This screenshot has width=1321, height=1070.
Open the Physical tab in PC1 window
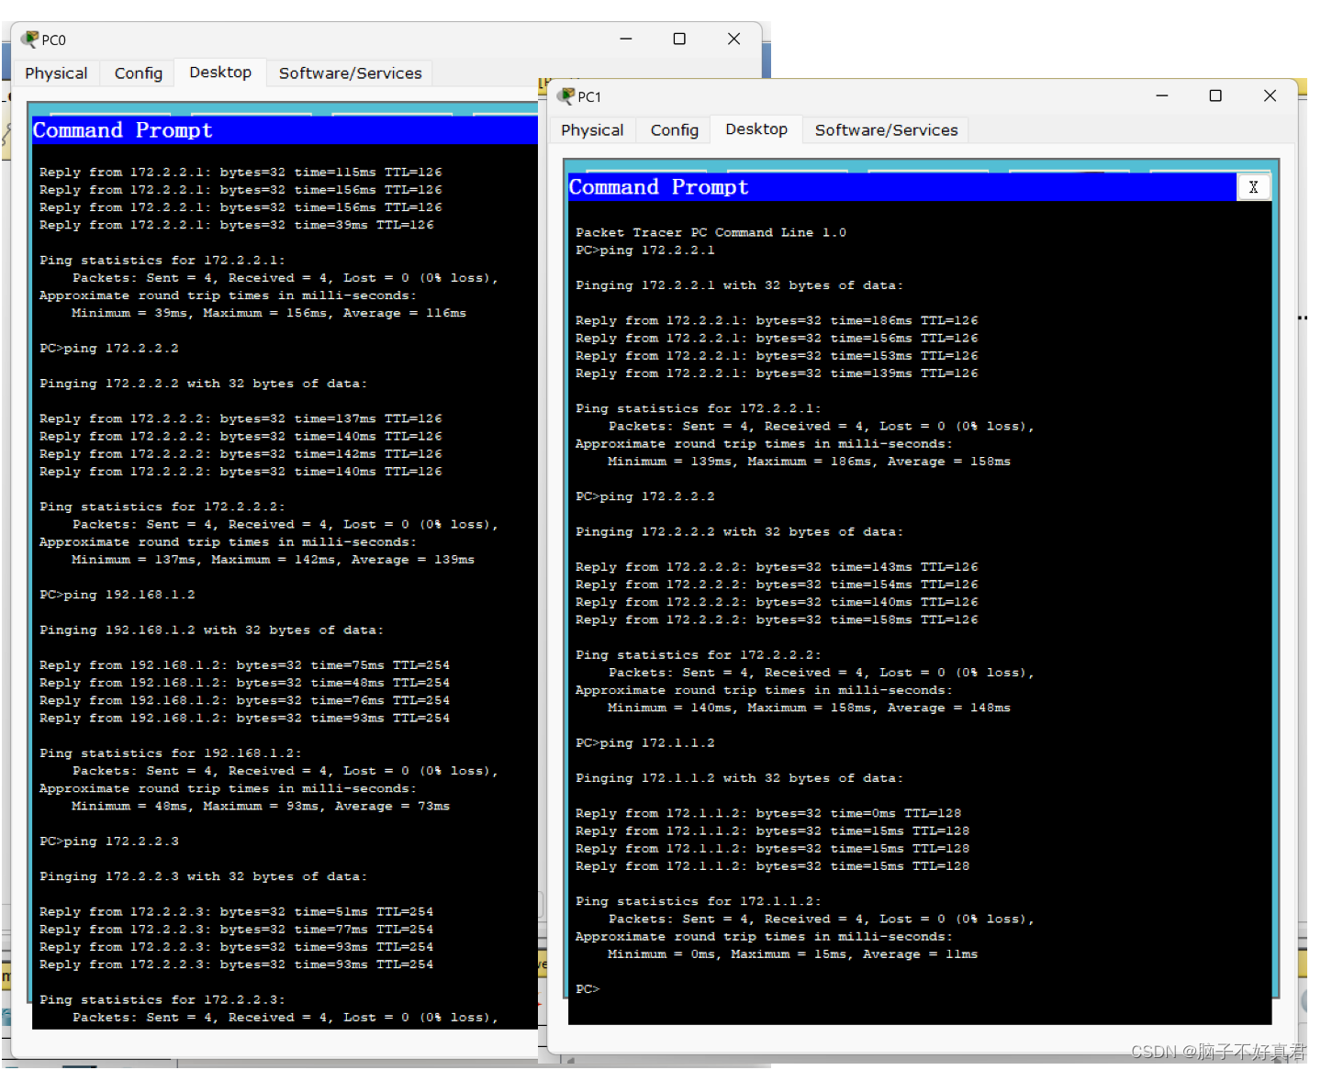click(592, 130)
